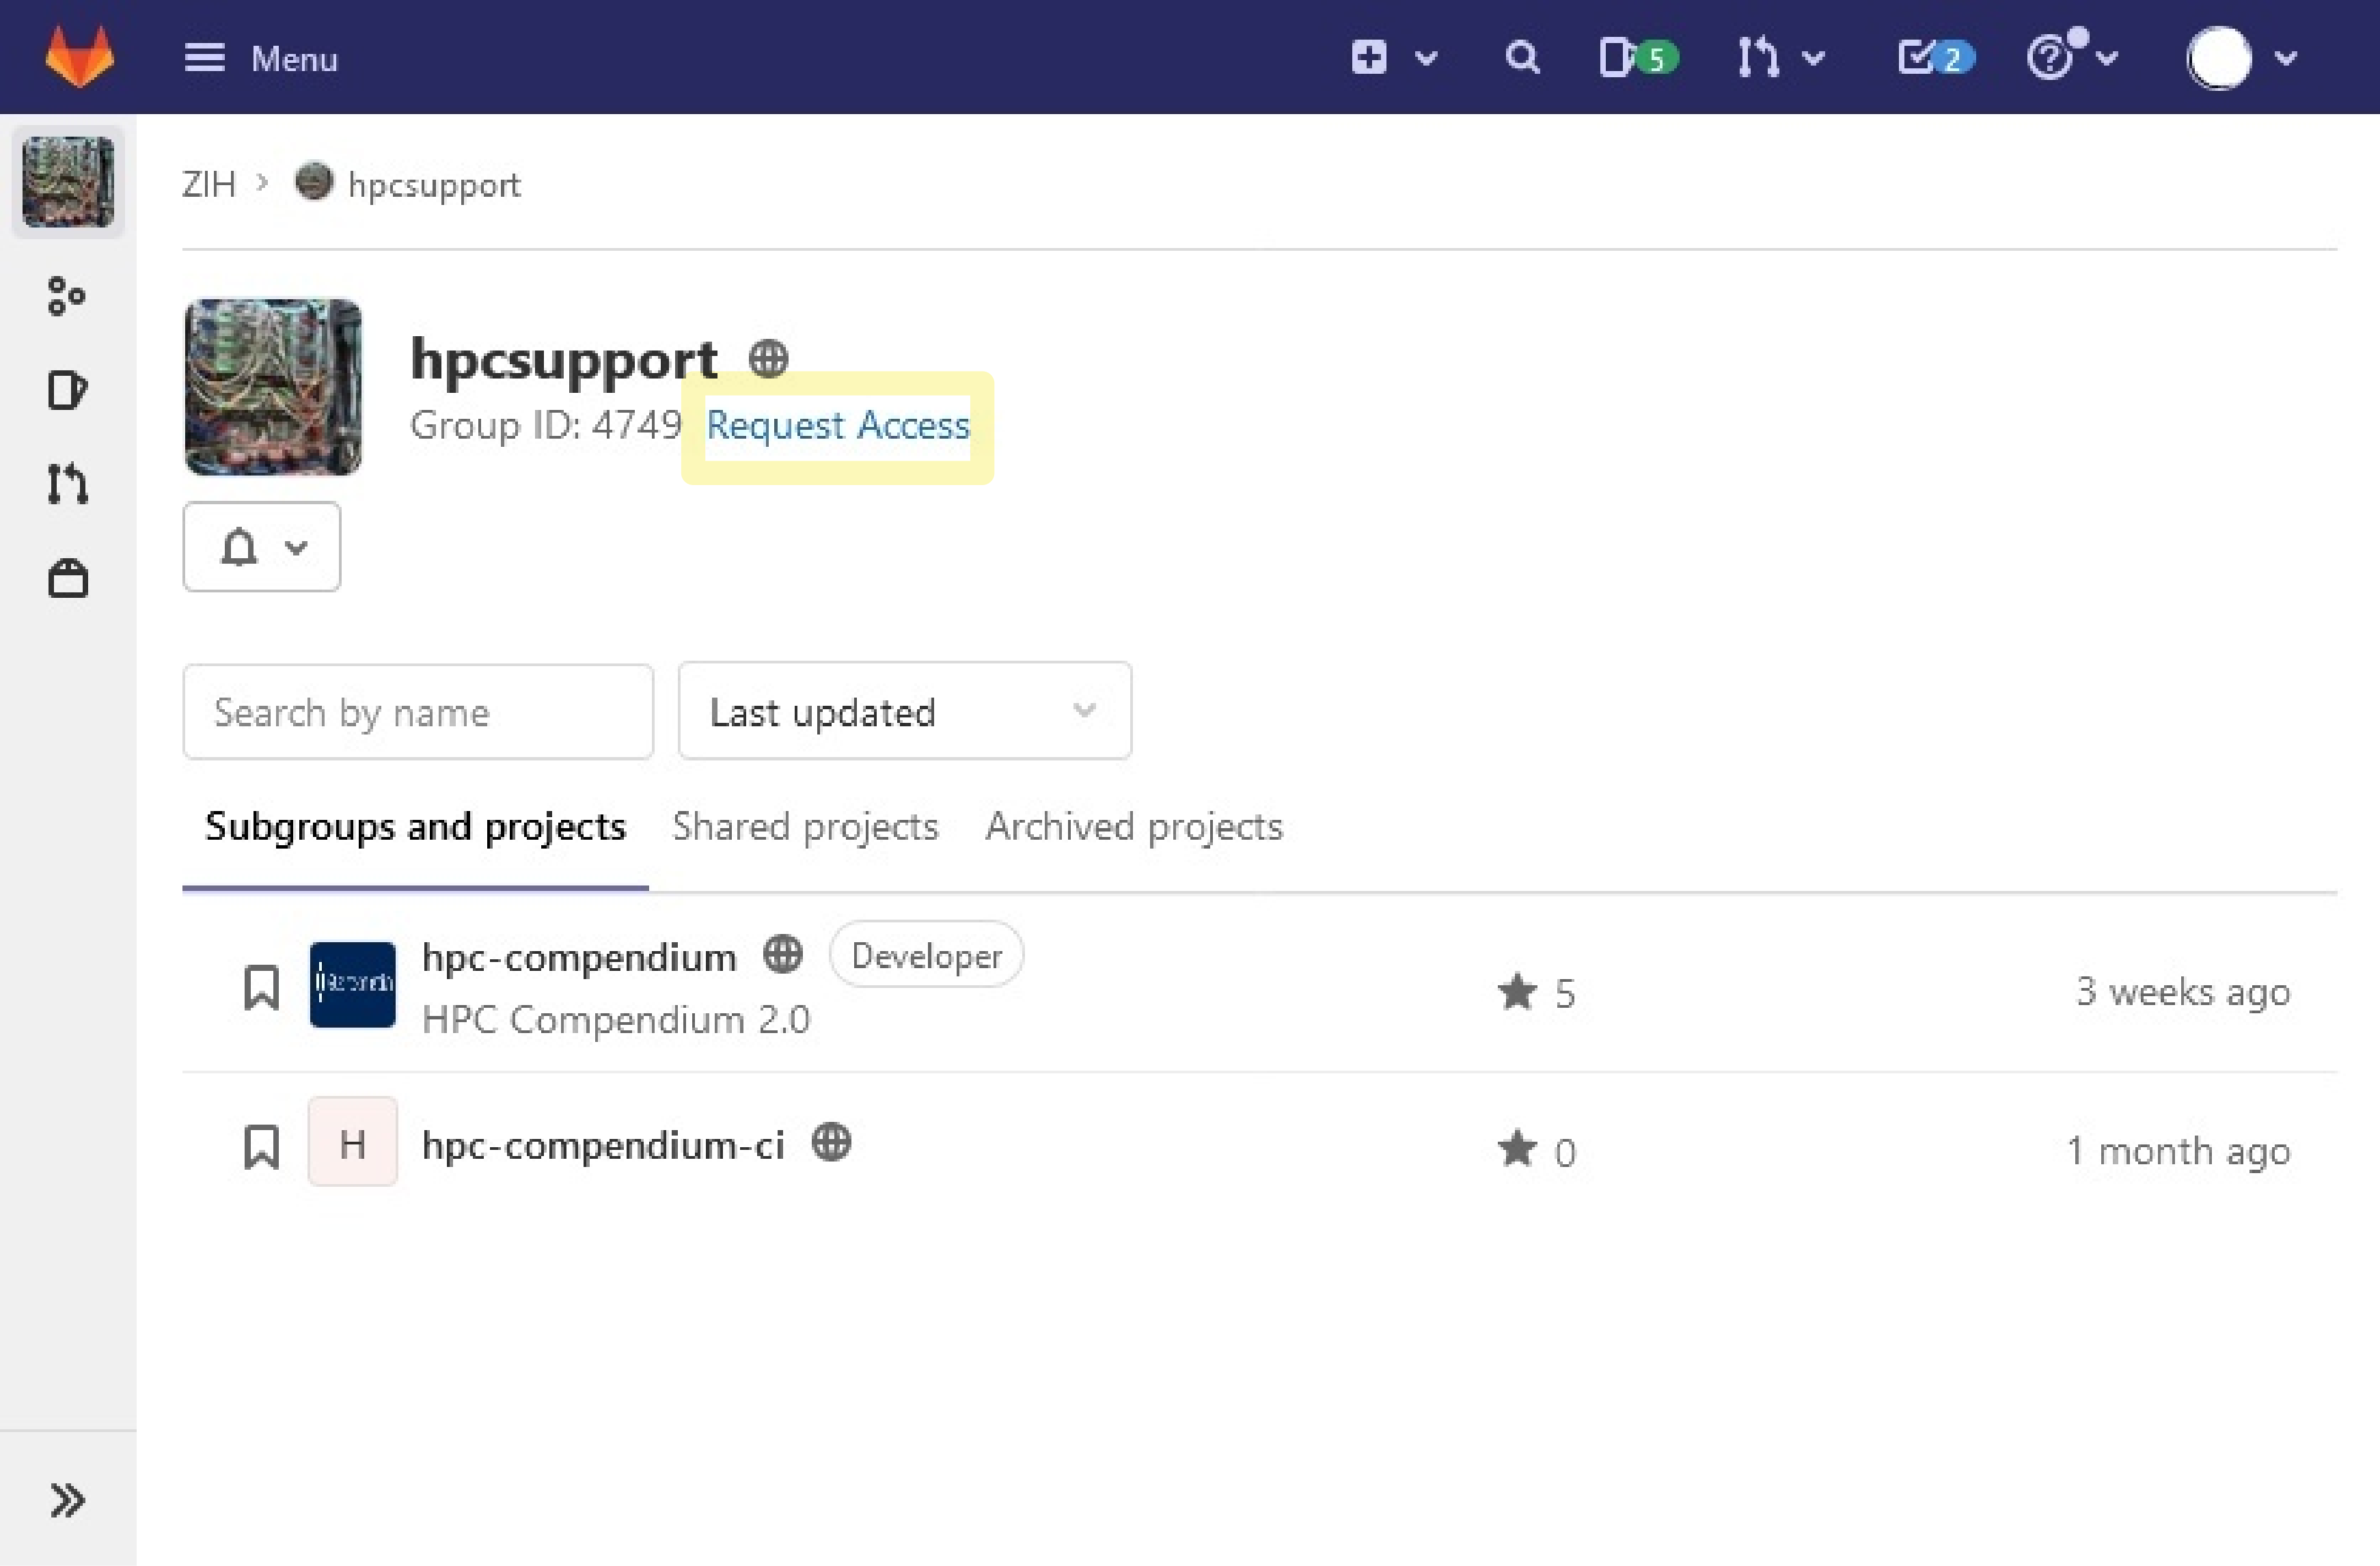Open the hamburger Menu

(261, 58)
